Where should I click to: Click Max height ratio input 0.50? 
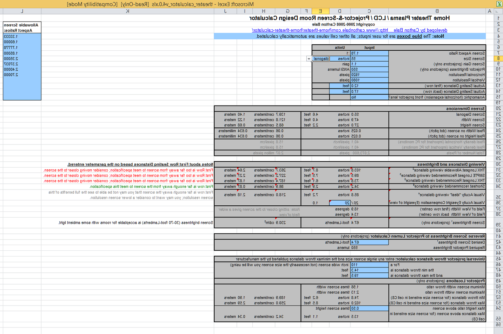coord(369,308)
